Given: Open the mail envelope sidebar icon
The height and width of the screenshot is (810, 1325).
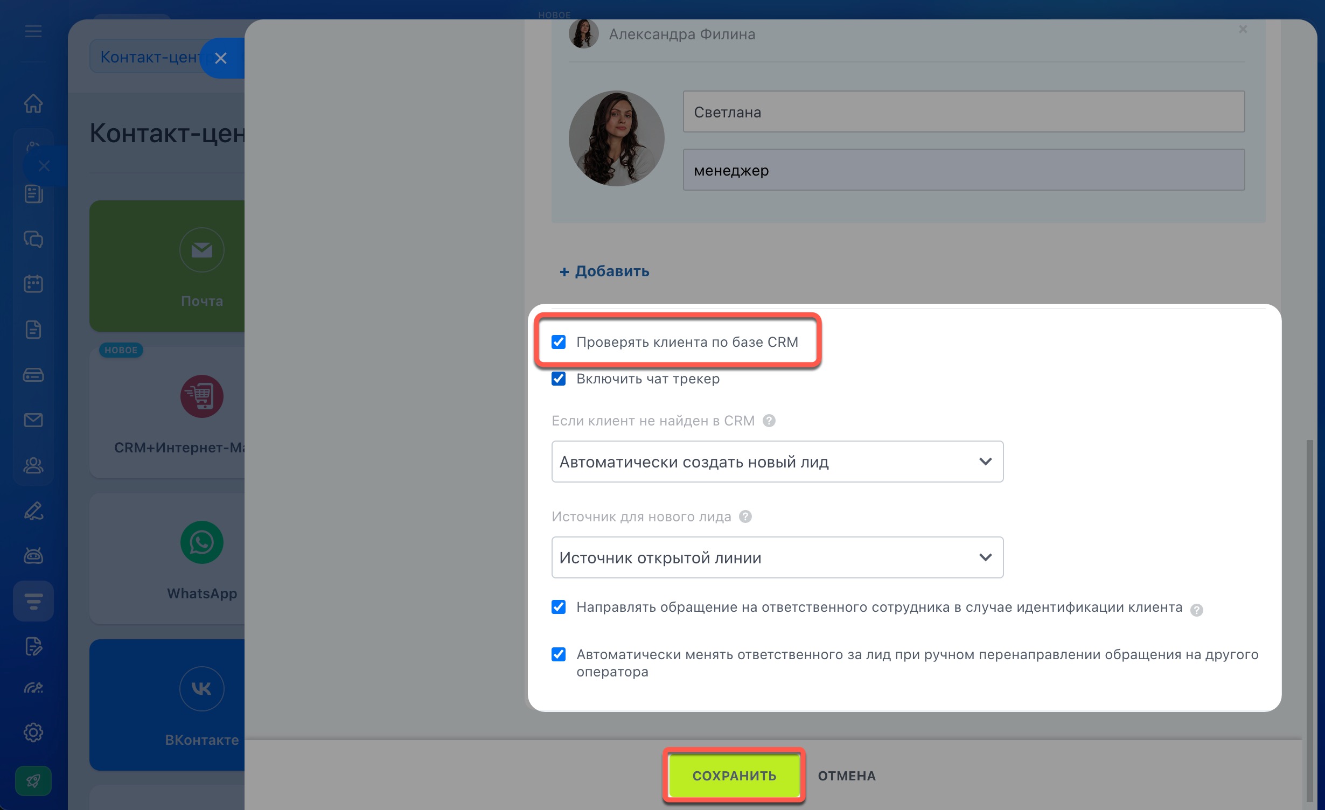Looking at the screenshot, I should pos(33,420).
